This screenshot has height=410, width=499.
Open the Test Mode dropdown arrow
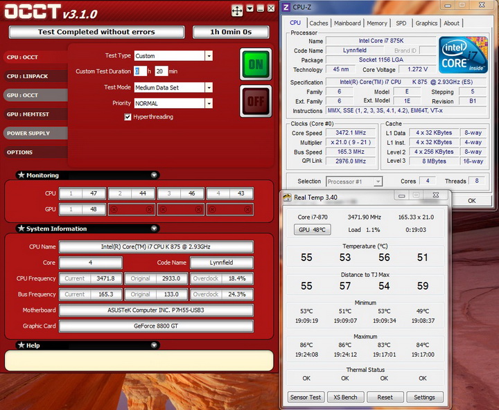coord(209,87)
